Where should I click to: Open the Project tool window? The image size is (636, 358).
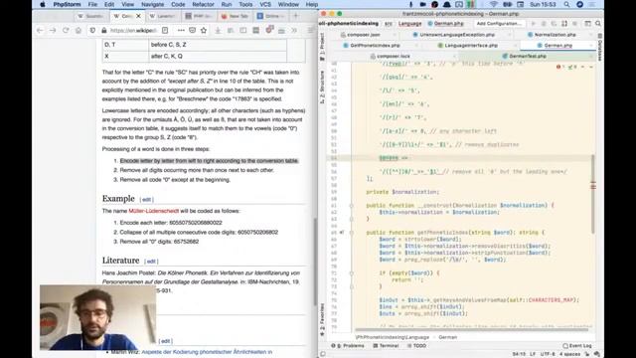tap(322, 46)
